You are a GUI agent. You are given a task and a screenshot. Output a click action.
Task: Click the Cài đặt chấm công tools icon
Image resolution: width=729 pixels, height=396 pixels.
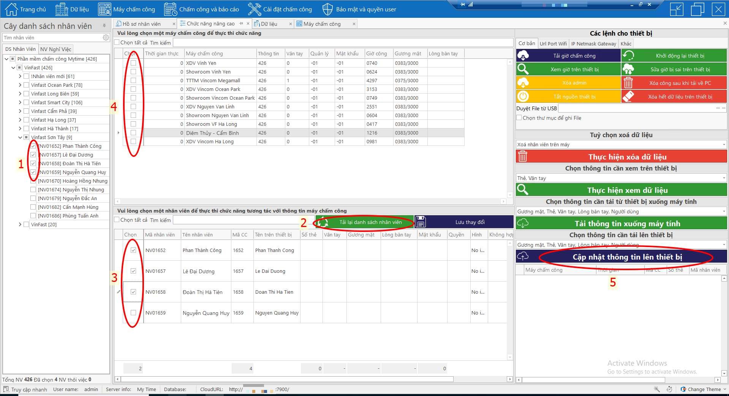[x=254, y=9]
